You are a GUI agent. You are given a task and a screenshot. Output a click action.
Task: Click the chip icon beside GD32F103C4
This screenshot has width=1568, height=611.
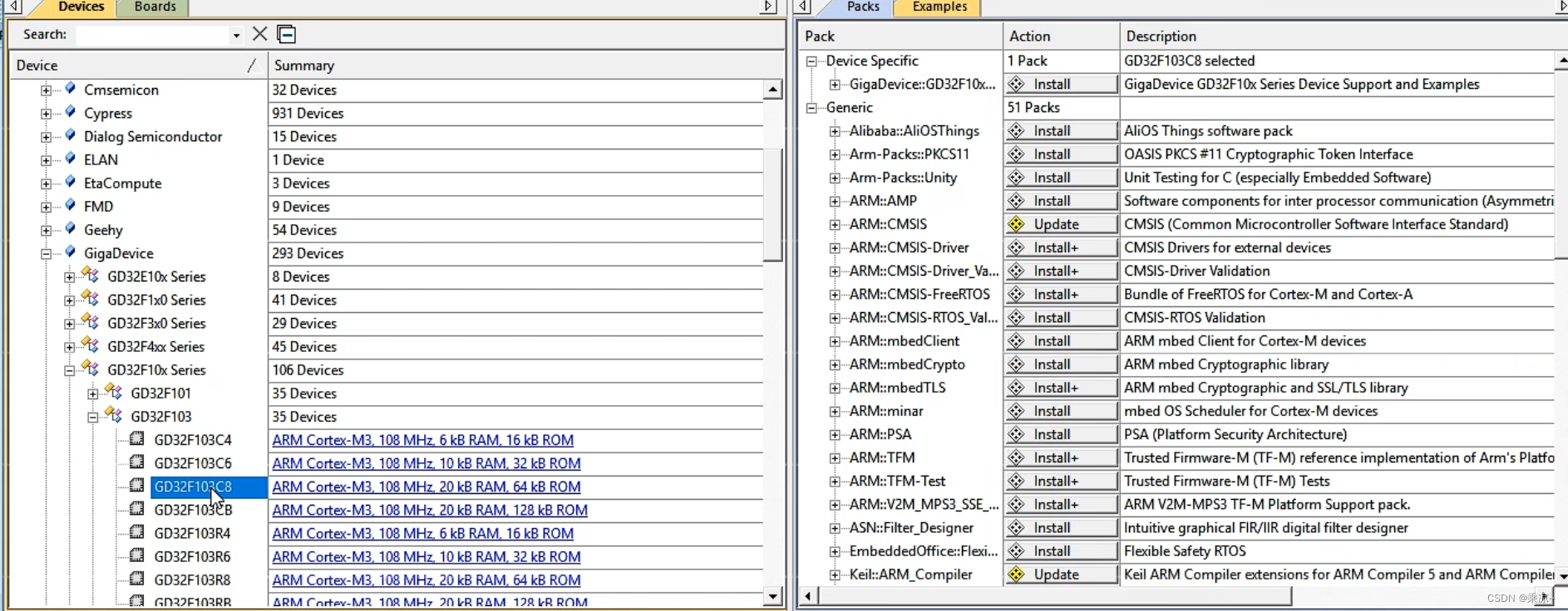137,438
